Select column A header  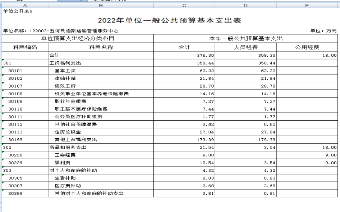(25, 6)
